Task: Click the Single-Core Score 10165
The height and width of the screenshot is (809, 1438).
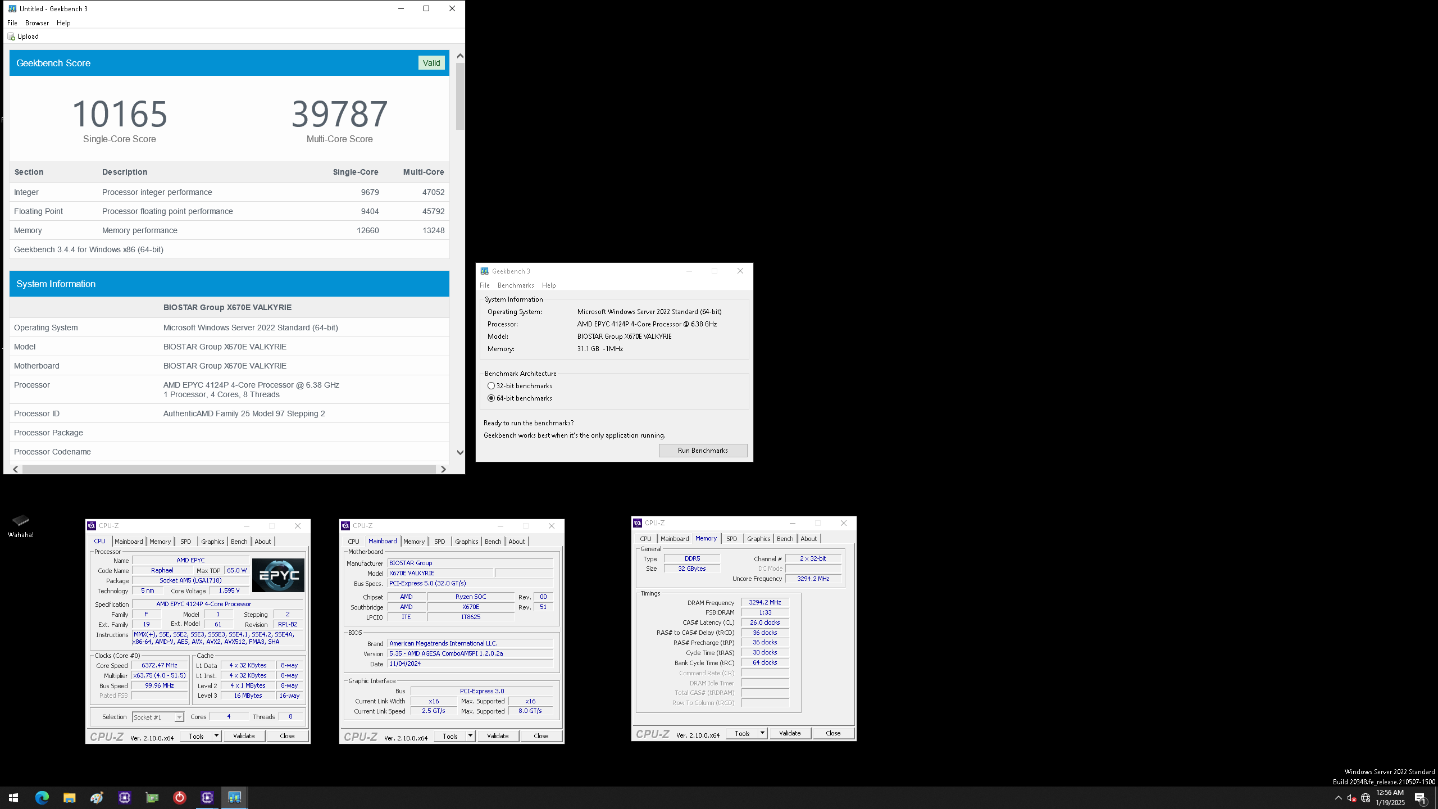Action: (120, 113)
